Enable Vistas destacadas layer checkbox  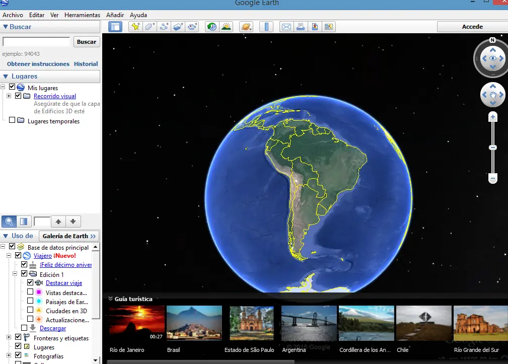point(30,292)
